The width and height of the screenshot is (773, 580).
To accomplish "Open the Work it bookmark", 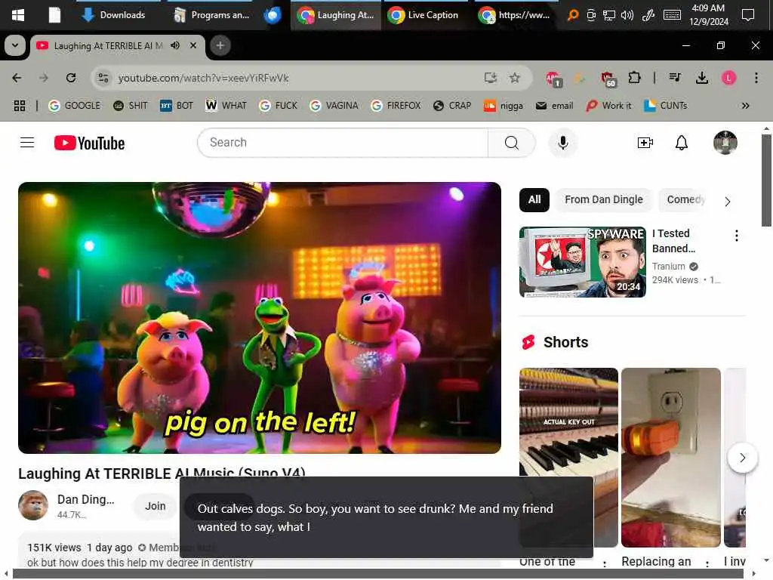I will (608, 106).
